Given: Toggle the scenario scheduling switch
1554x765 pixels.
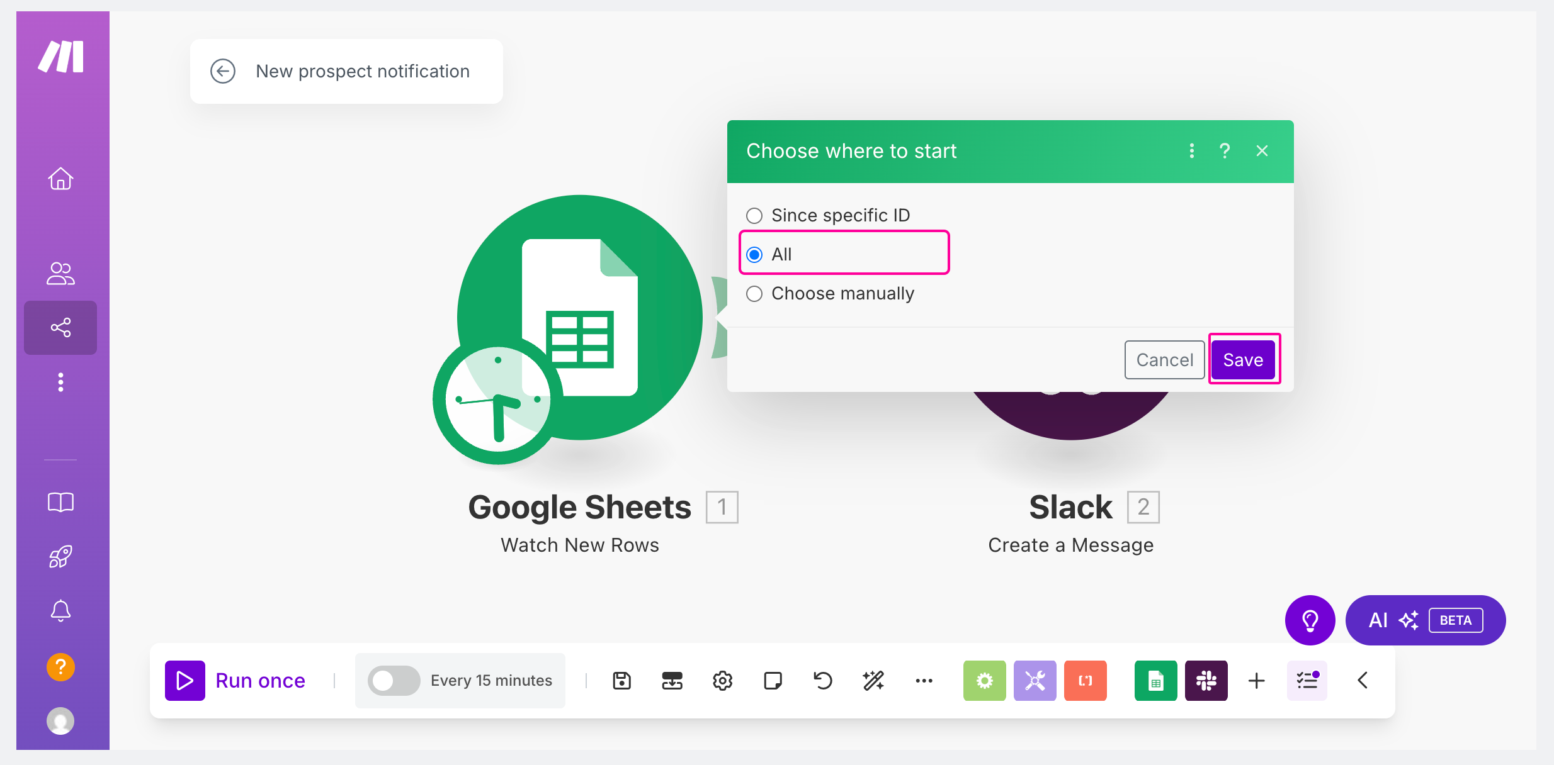Looking at the screenshot, I should click(394, 681).
